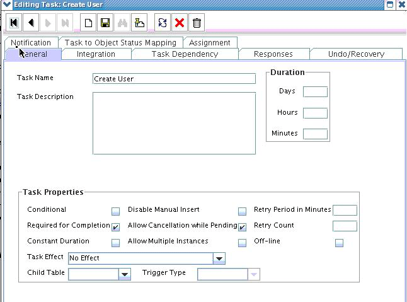Click the Task Description label

point(45,96)
